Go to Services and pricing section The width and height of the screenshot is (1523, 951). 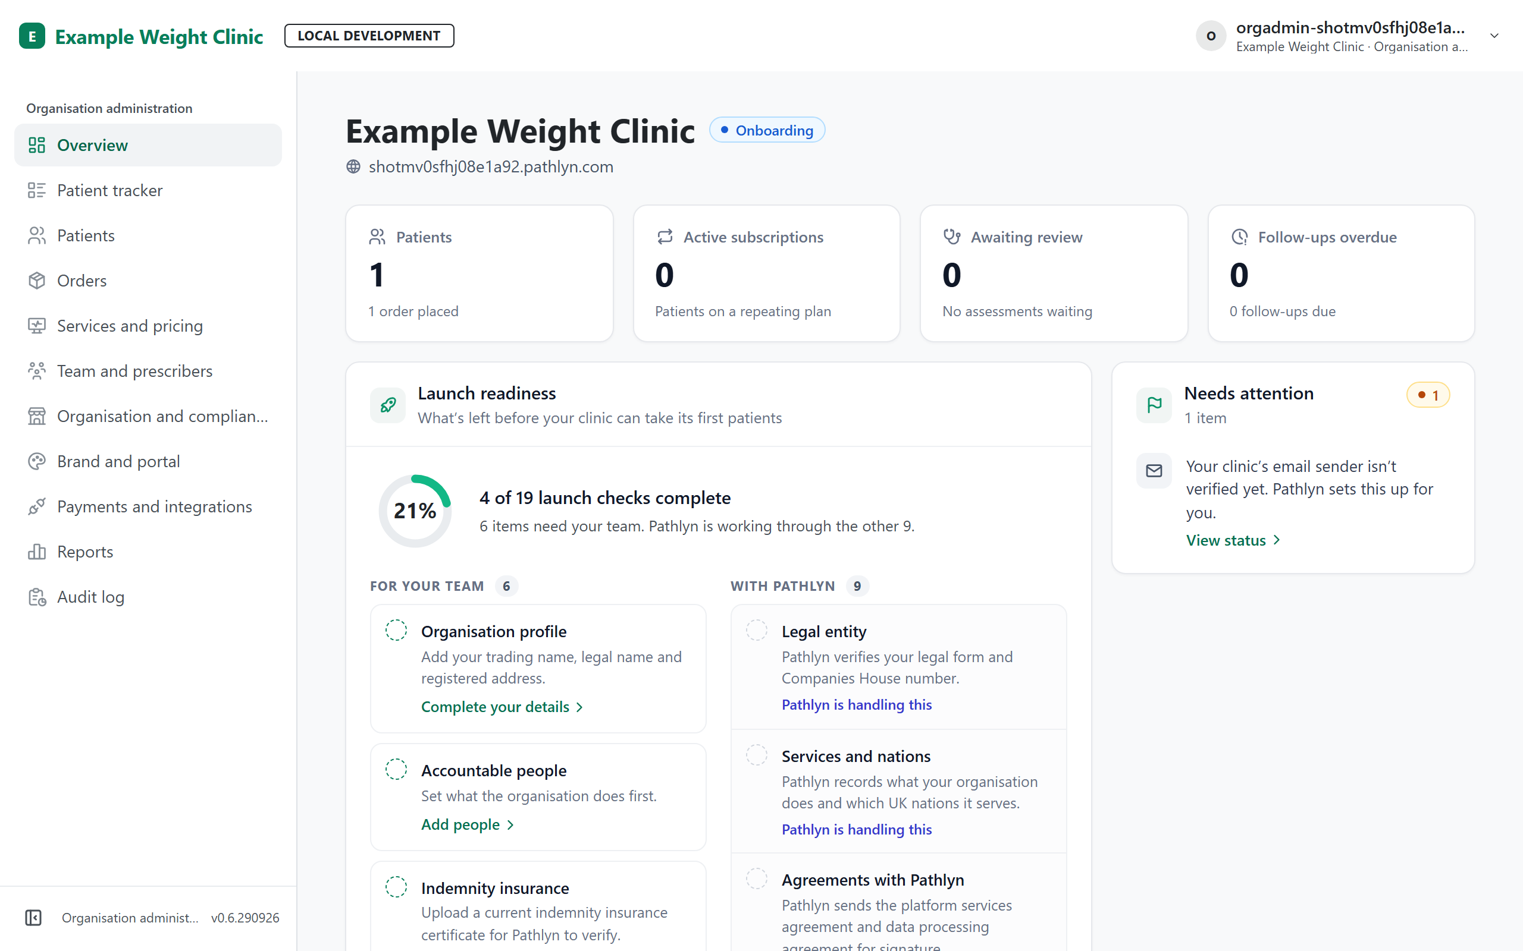click(148, 326)
